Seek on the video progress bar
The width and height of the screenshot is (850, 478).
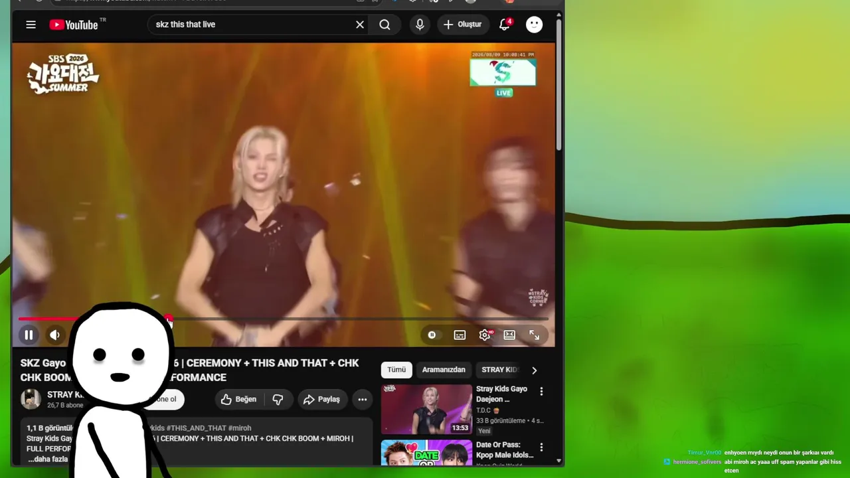coord(283,319)
